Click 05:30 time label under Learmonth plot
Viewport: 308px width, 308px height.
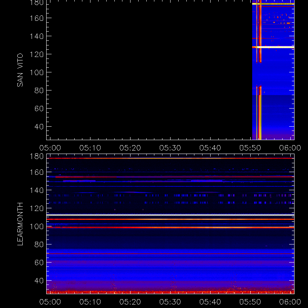tap(170, 302)
